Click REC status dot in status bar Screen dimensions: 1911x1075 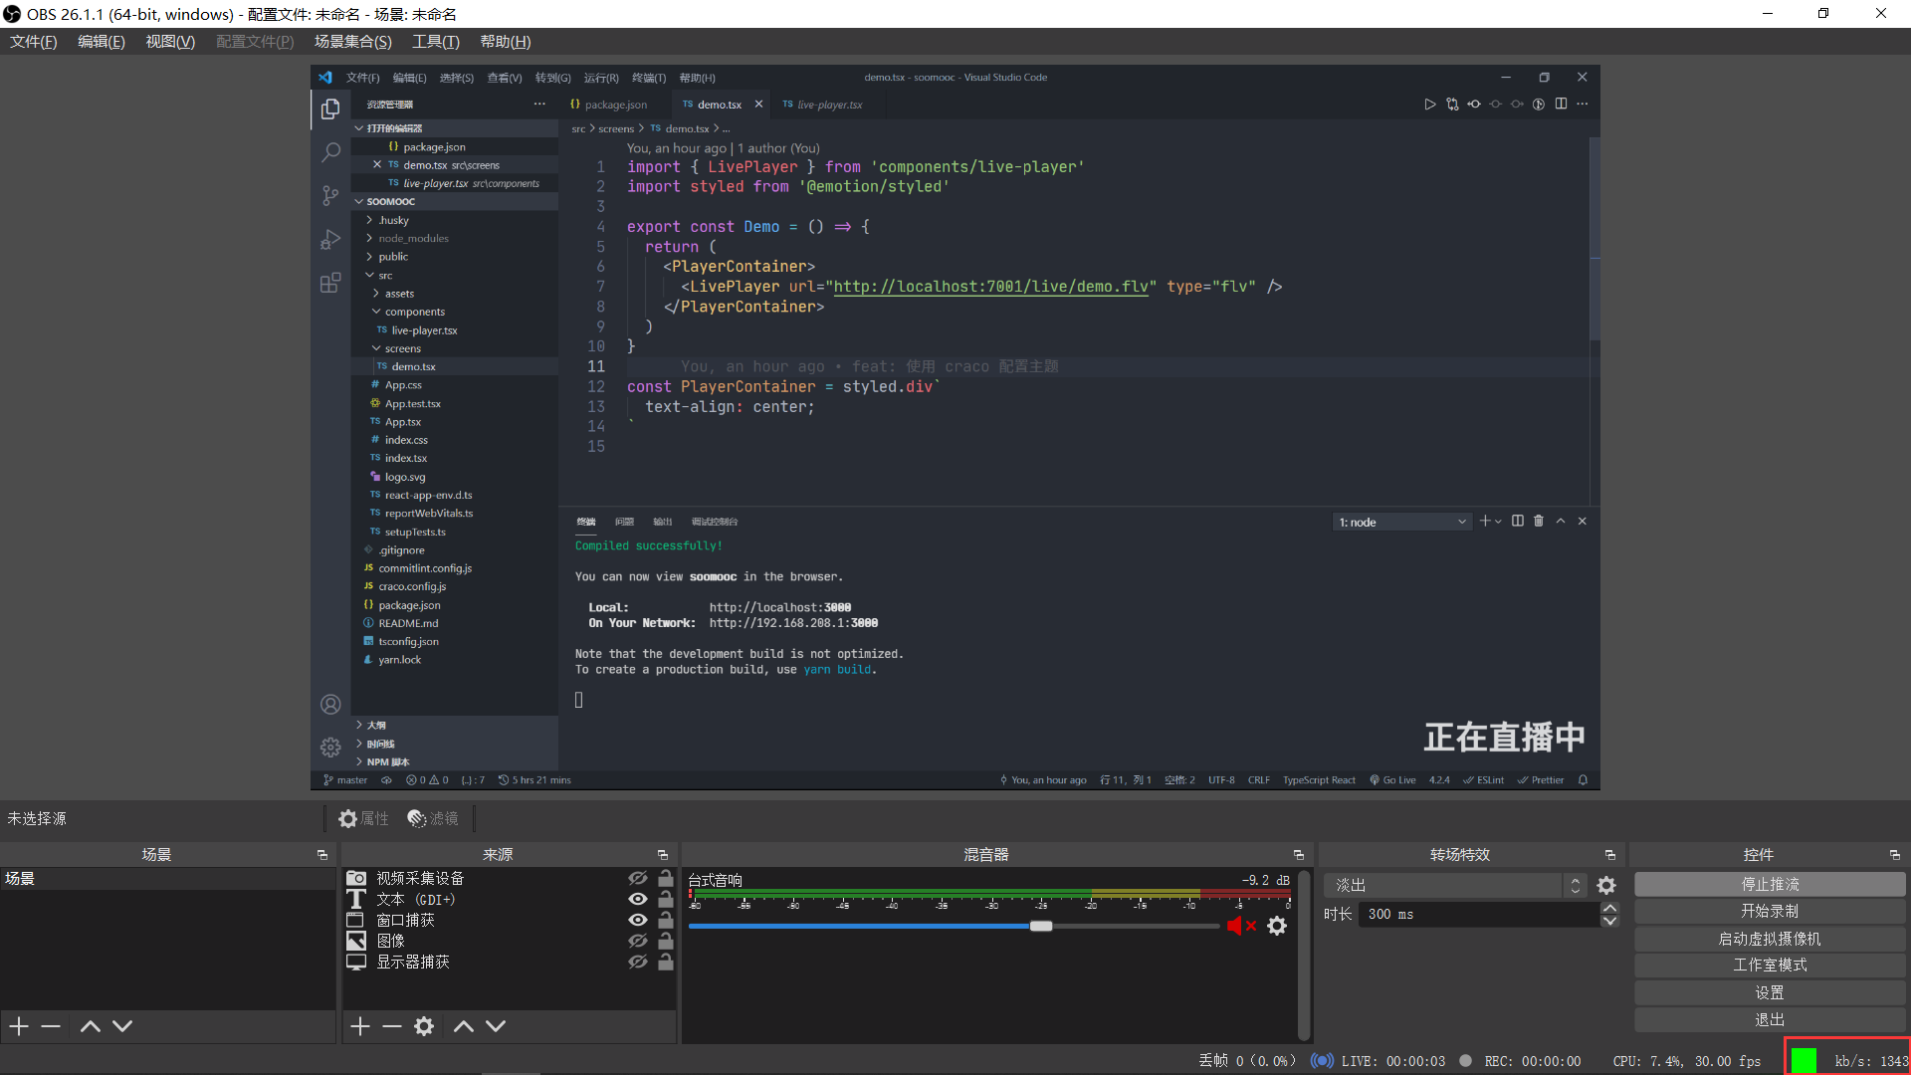click(x=1465, y=1061)
